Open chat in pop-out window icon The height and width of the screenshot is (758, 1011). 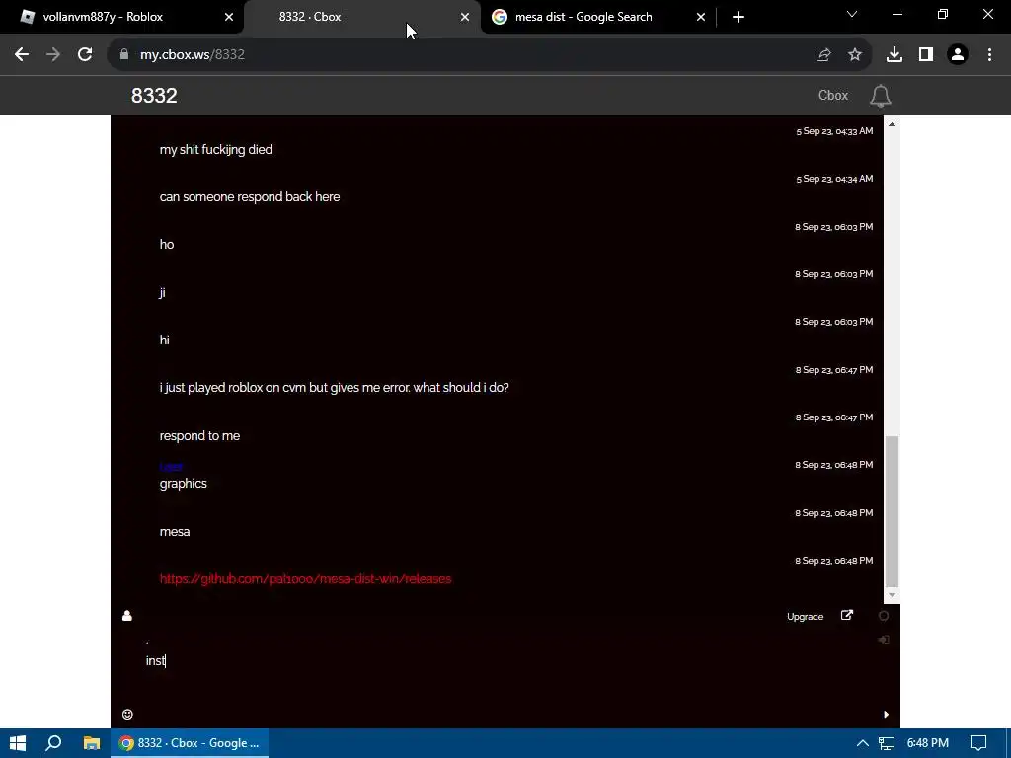click(x=847, y=616)
